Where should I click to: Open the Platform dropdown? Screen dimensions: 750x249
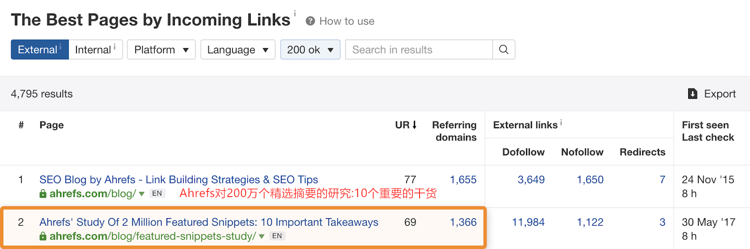click(161, 50)
